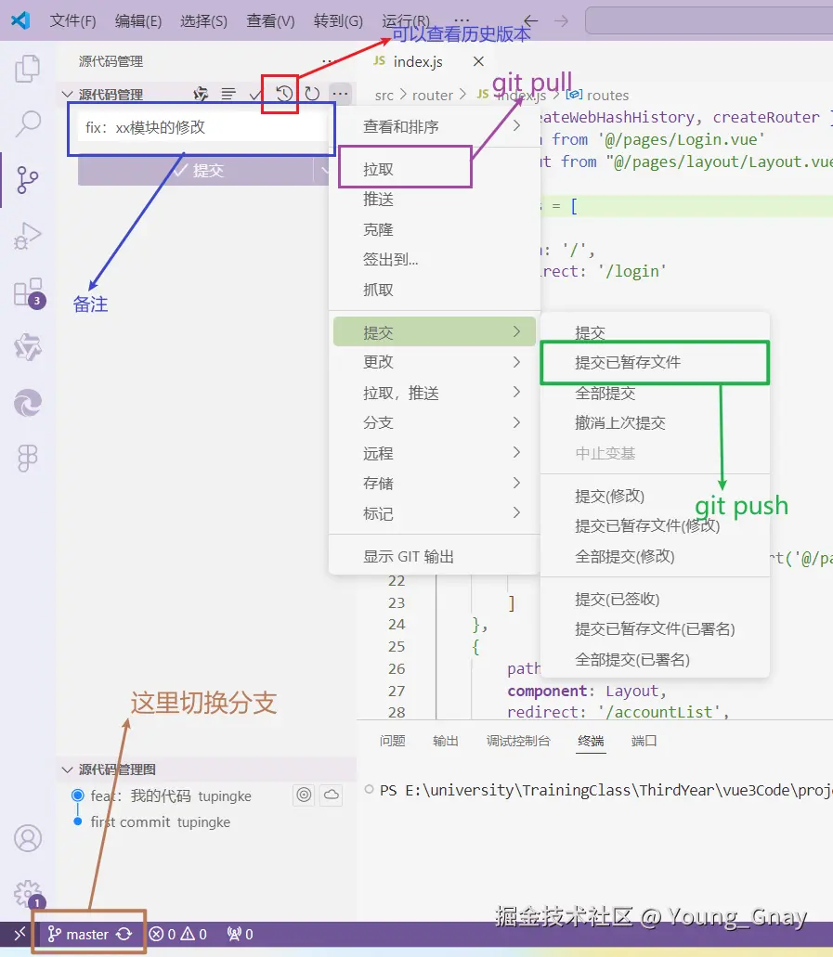
Task: Click the command center search box
Action: (x=709, y=20)
